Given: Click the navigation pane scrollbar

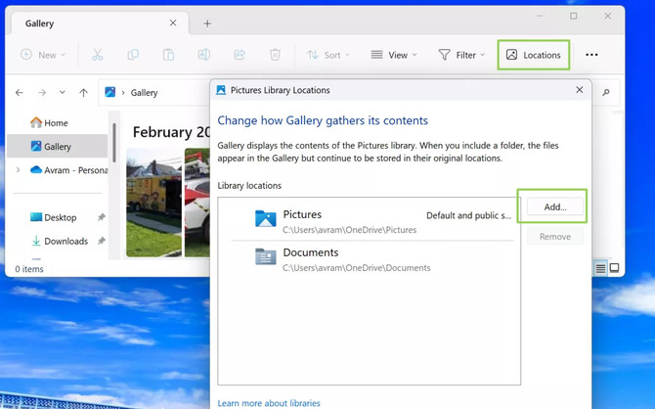Looking at the screenshot, I should click(x=114, y=143).
